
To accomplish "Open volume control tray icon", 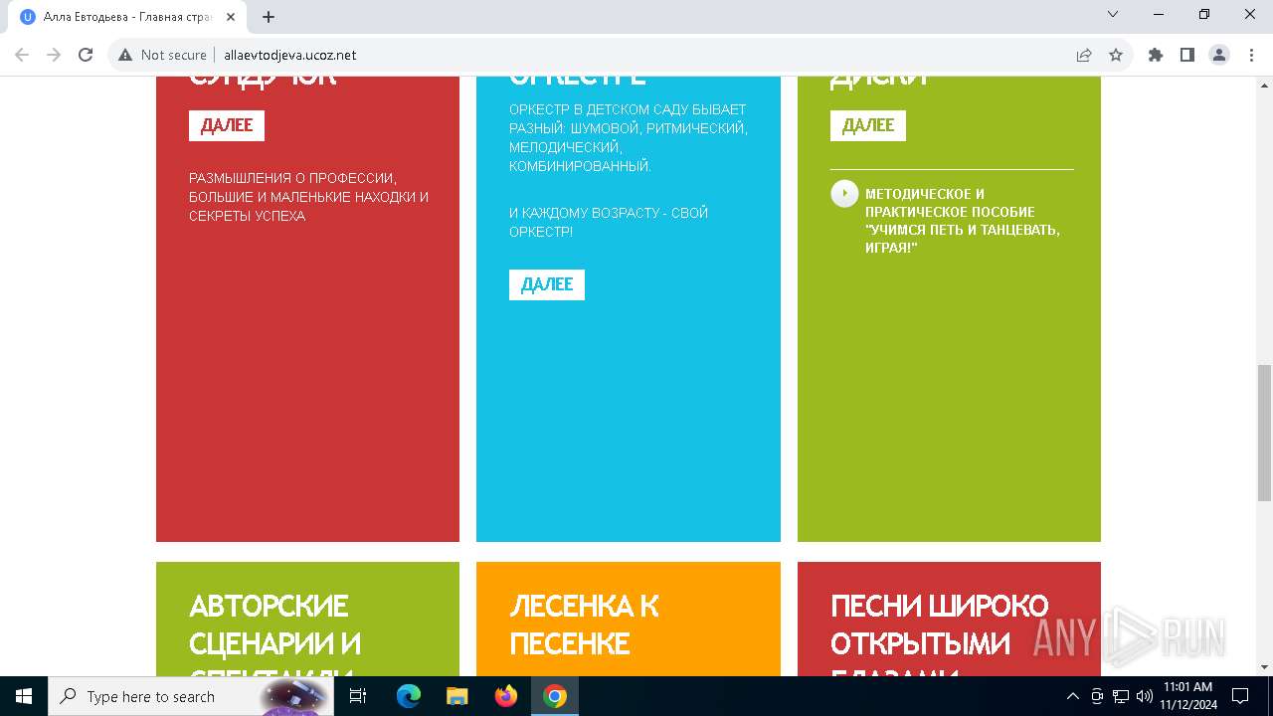I will pyautogui.click(x=1144, y=696).
